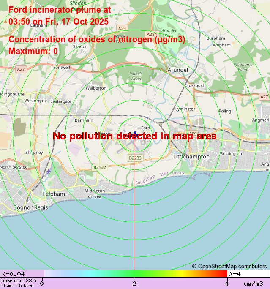Viewport: 270px width, 289px height.
Task: Click the green midpoint of the colour scale
Action: (134, 274)
